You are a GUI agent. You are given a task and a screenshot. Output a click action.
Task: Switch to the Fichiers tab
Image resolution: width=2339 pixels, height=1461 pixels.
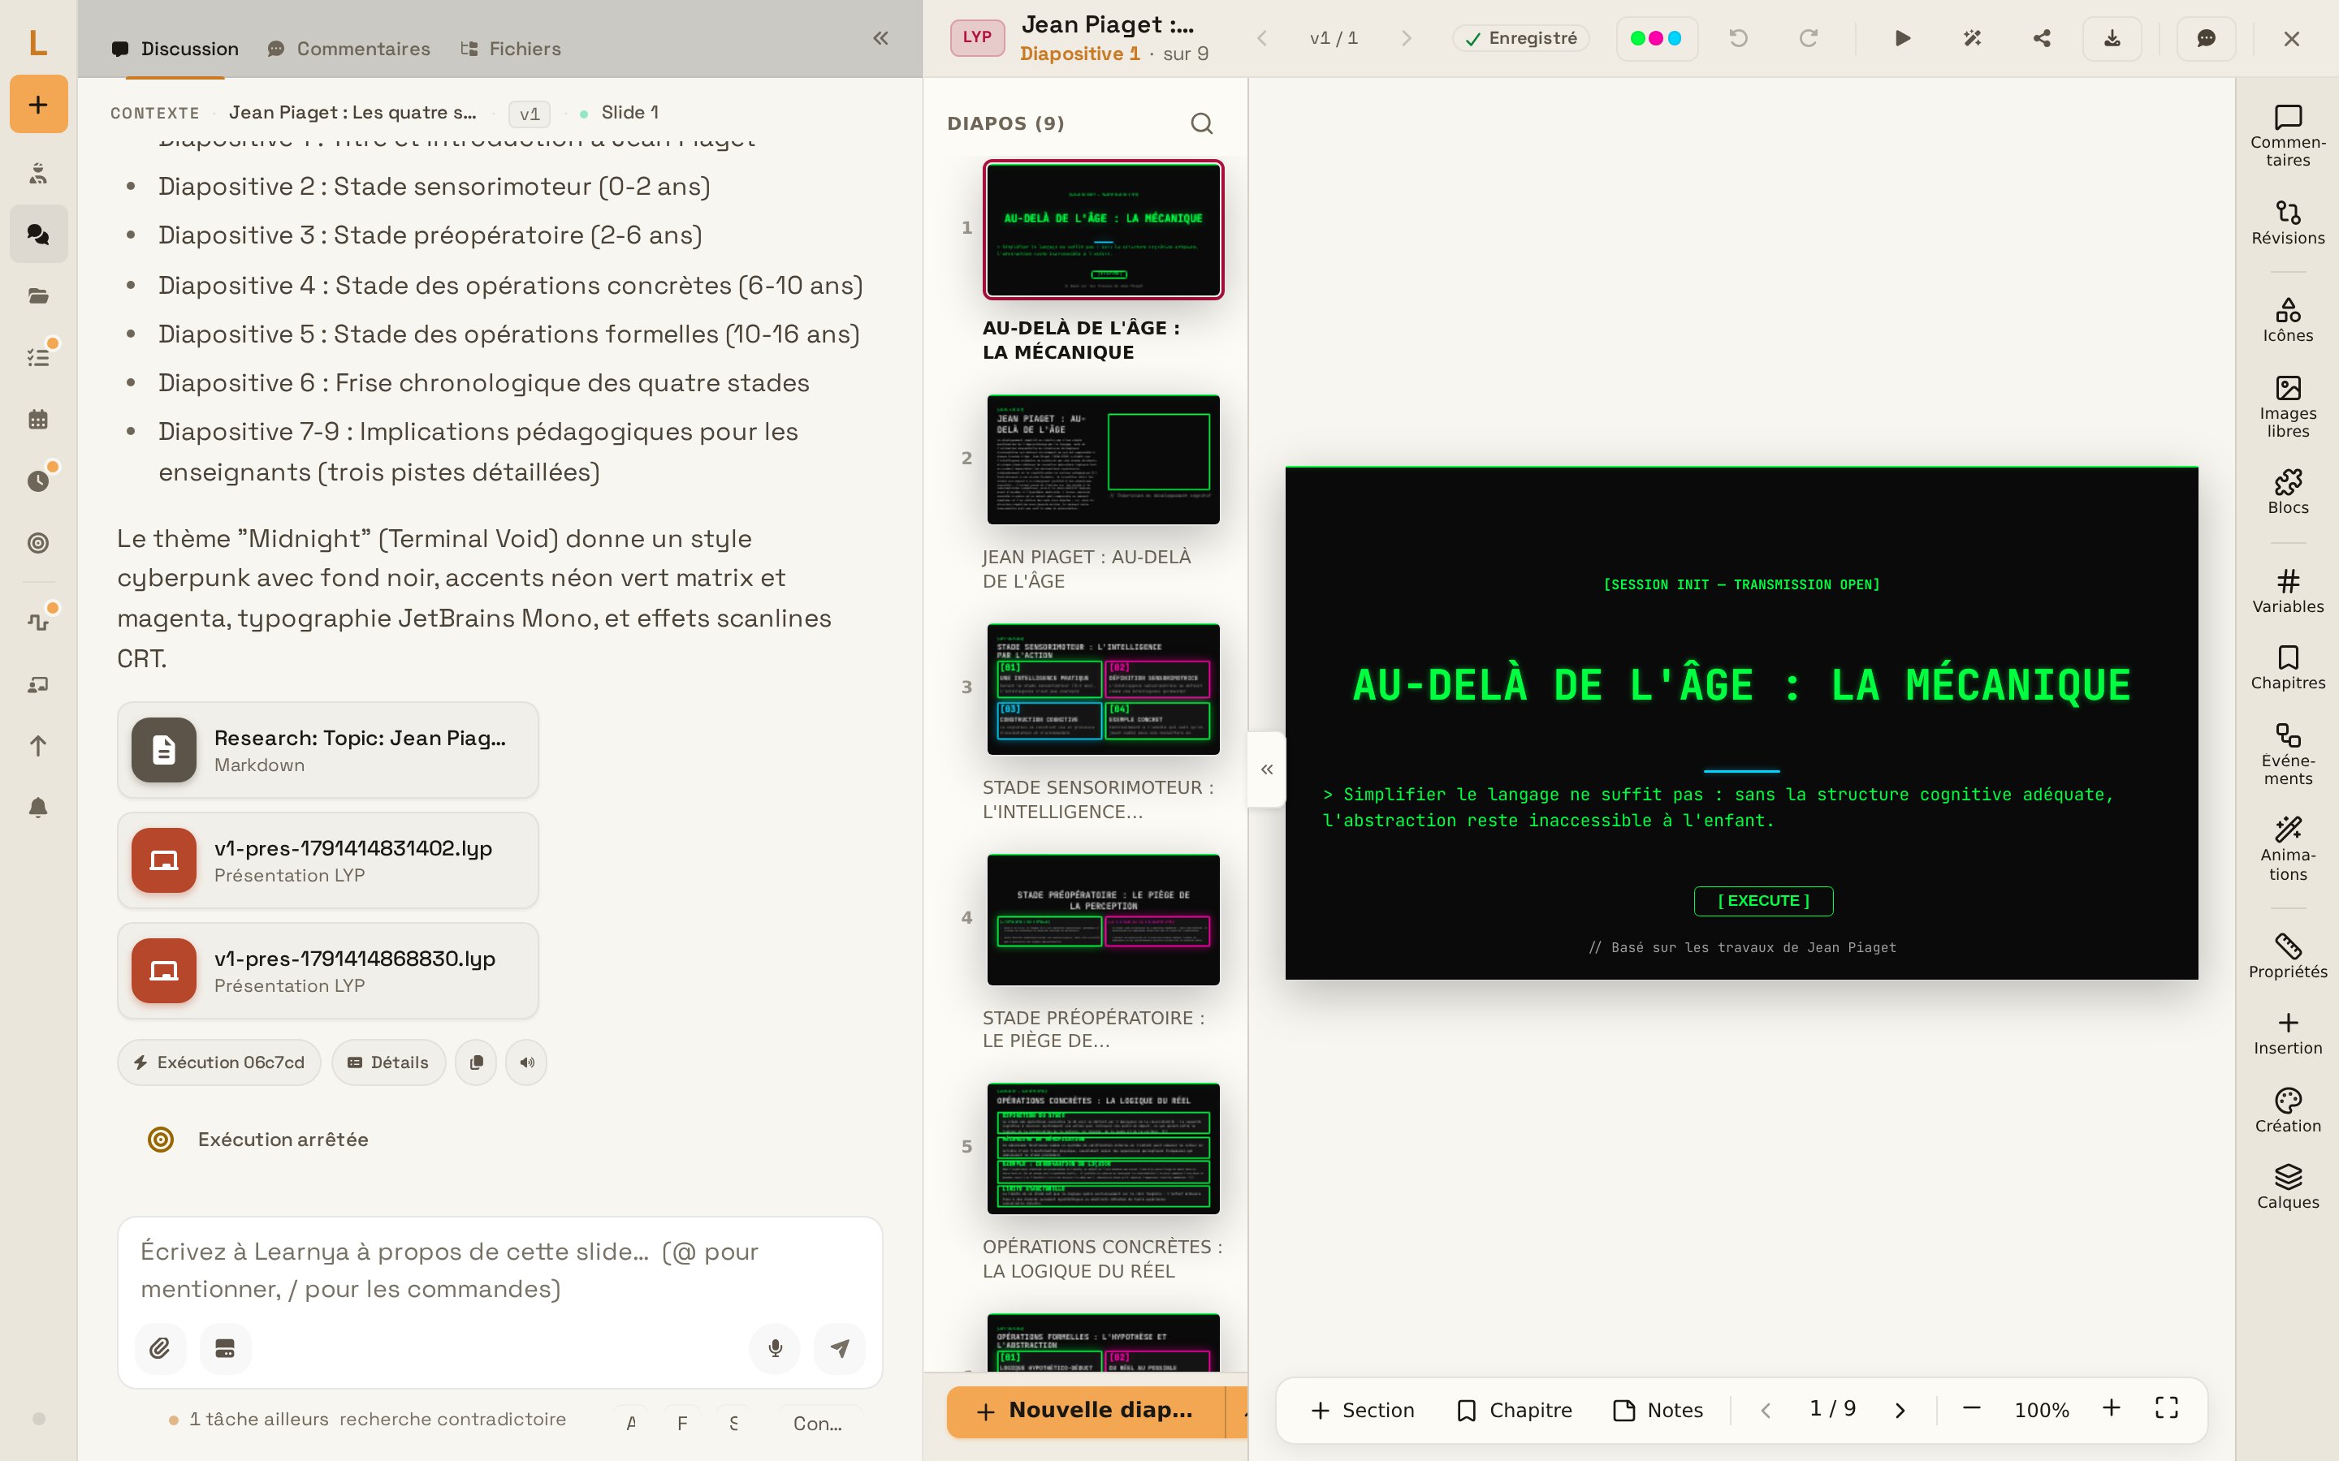tap(510, 49)
